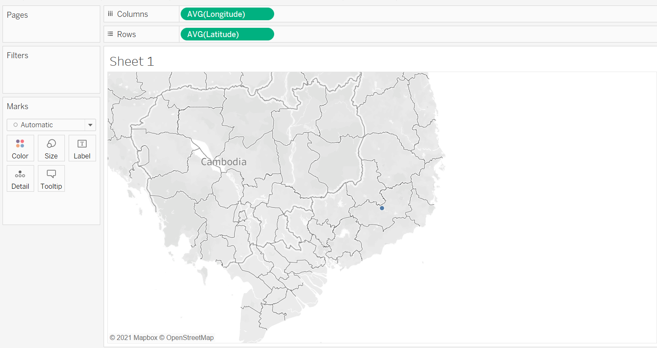The image size is (657, 348).
Task: Select the AVG(Latitude) pill in Rows
Action: (x=227, y=34)
